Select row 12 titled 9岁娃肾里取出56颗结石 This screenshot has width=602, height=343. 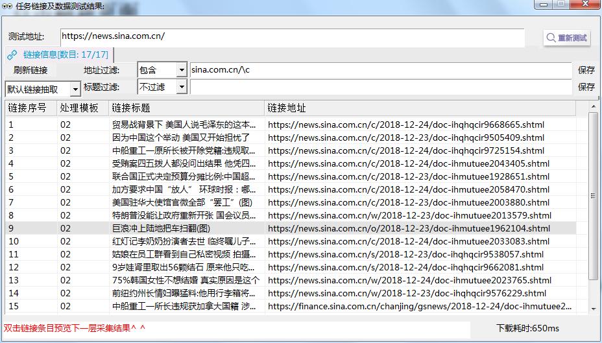pyautogui.click(x=291, y=267)
